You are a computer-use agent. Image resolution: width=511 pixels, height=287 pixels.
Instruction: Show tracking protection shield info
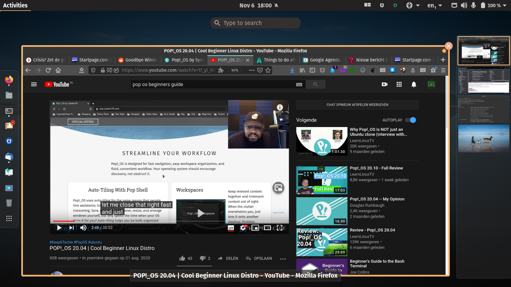tap(93, 70)
